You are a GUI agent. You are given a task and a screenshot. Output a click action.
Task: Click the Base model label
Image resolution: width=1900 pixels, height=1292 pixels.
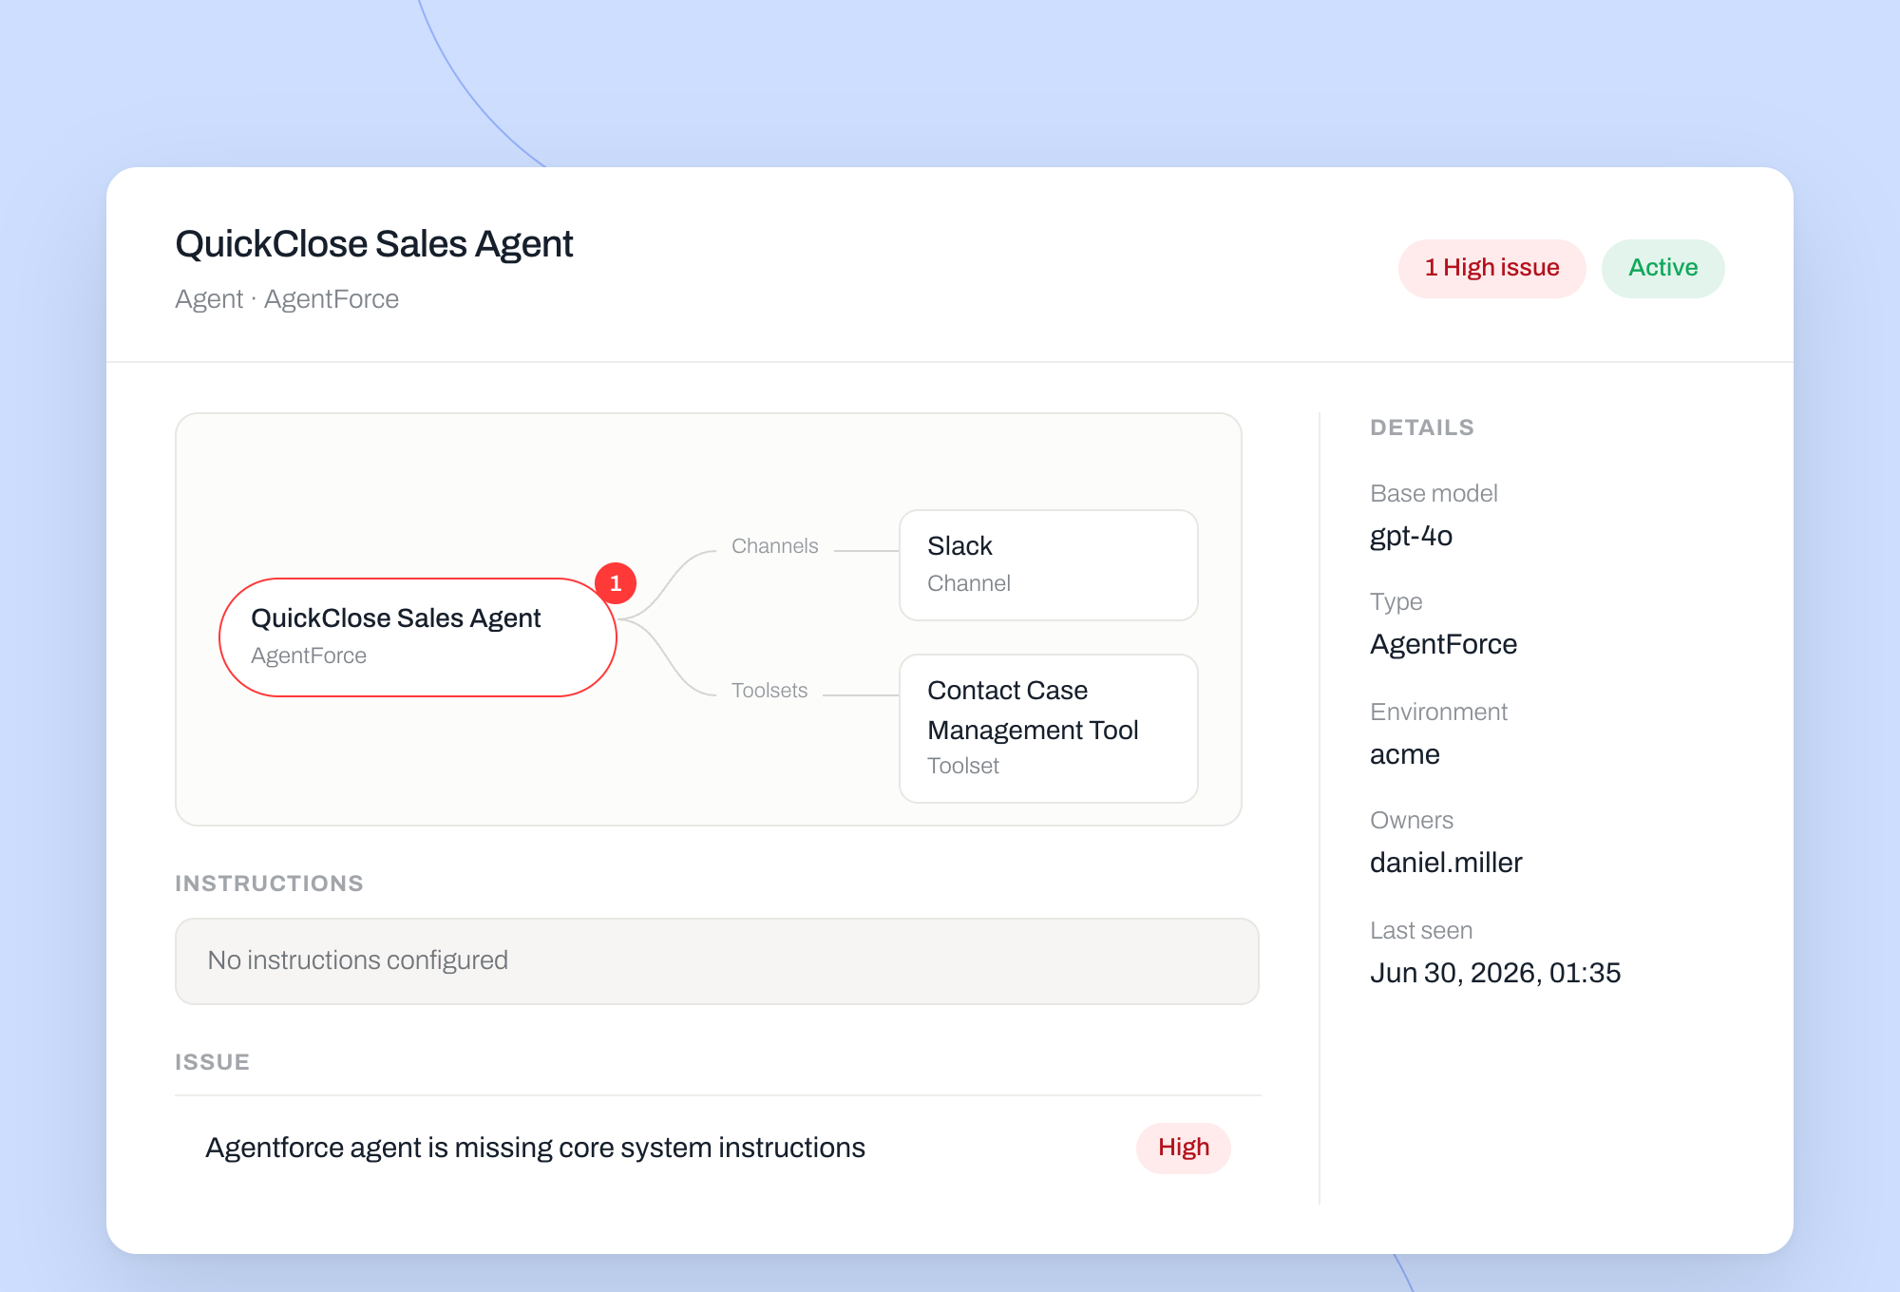coord(1434,493)
